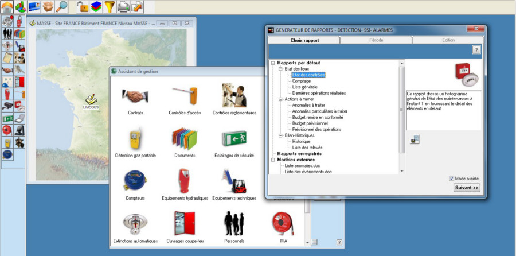
Task: Select the colored folders icon in sidebar
Action: pyautogui.click(x=19, y=34)
